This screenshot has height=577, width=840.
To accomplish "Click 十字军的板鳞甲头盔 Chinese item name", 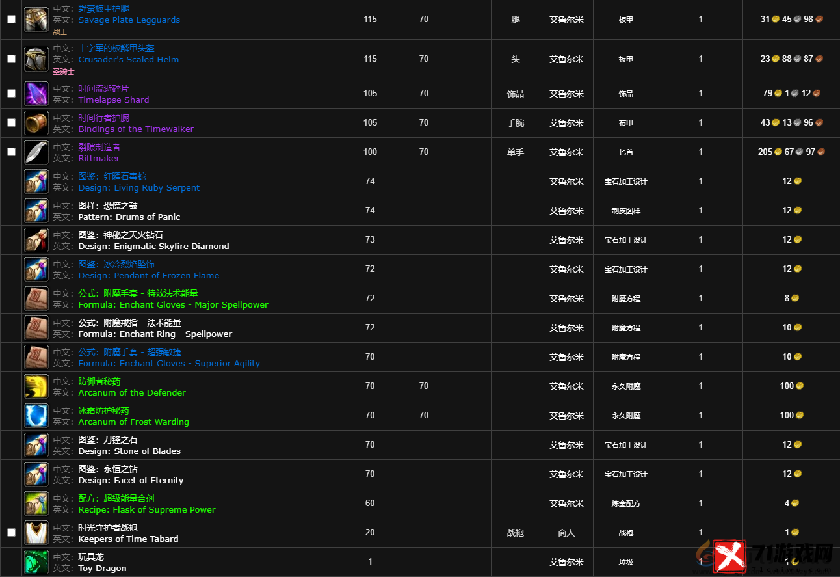I will [x=116, y=48].
